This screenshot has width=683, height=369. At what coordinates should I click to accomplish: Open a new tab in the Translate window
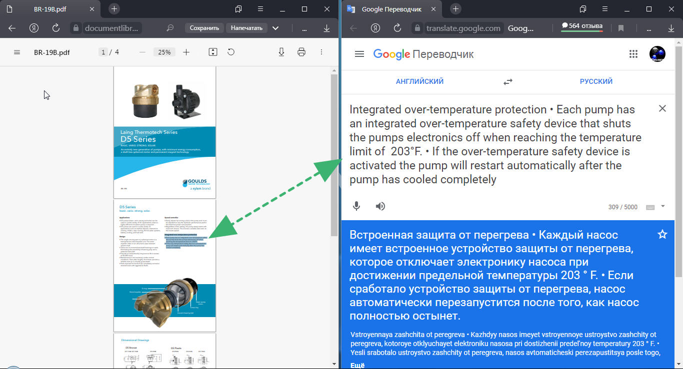point(455,9)
